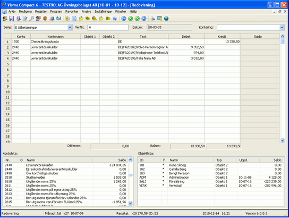Click the debet value 974,00
The width and height of the screenshot is (289, 218).
pyautogui.click(x=199, y=53)
